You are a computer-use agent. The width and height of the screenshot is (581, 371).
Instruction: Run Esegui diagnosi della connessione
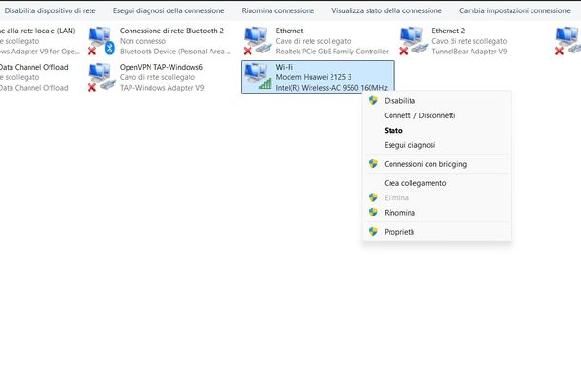point(169,10)
